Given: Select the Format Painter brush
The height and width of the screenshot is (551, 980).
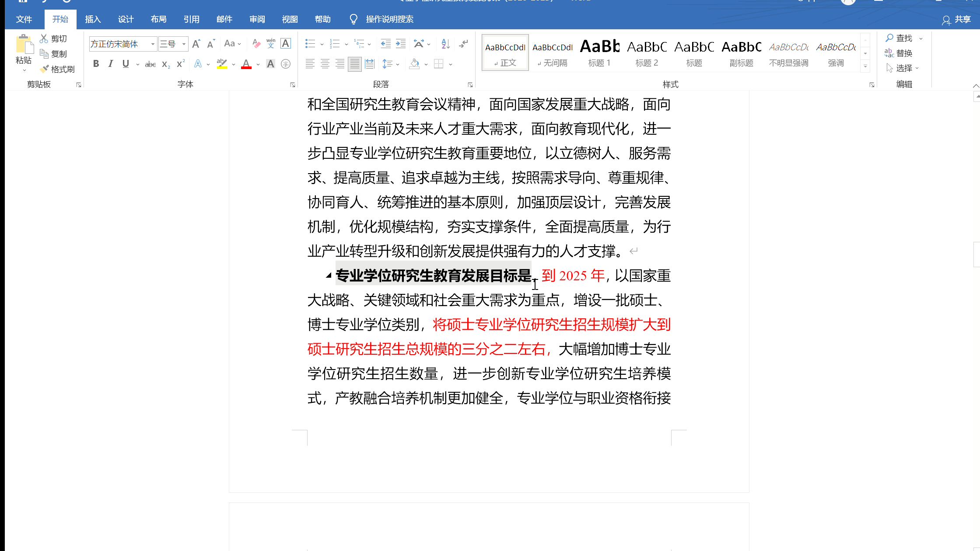Looking at the screenshot, I should pyautogui.click(x=44, y=69).
